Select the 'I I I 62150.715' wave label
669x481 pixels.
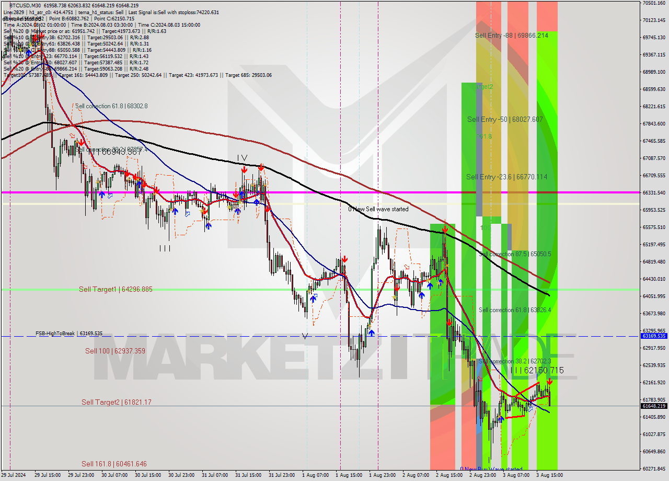click(537, 371)
